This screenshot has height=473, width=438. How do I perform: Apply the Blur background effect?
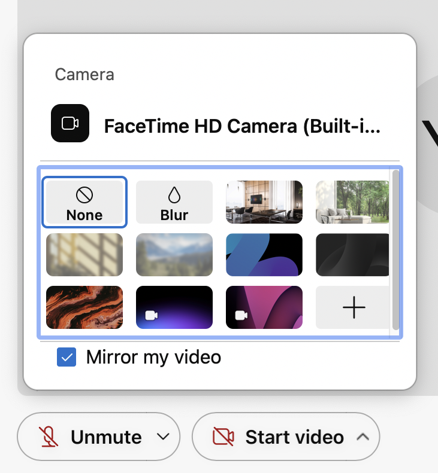(174, 203)
